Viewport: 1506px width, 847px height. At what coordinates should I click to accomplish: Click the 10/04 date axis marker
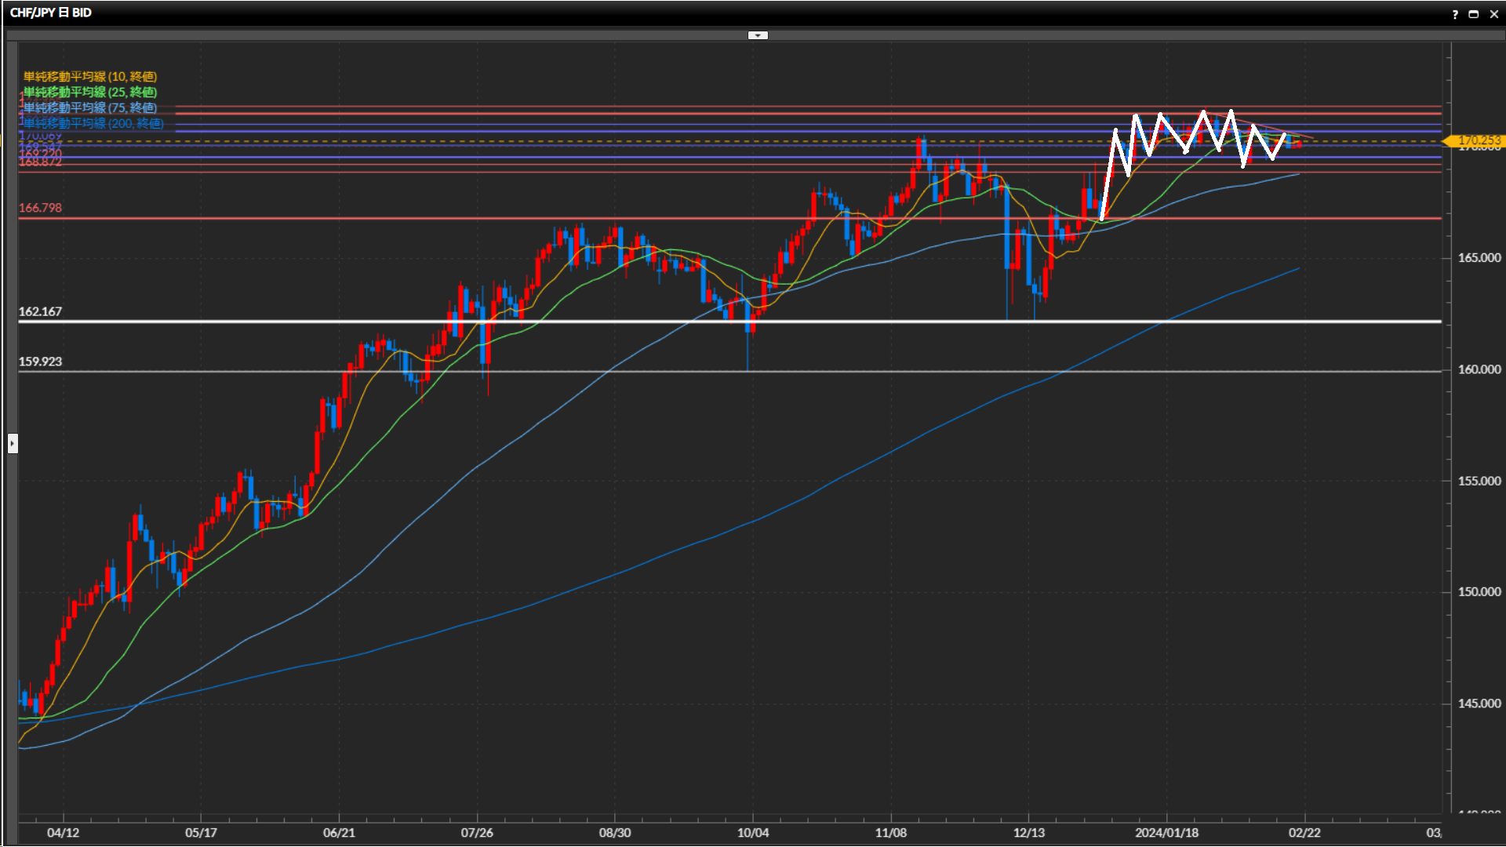753,833
